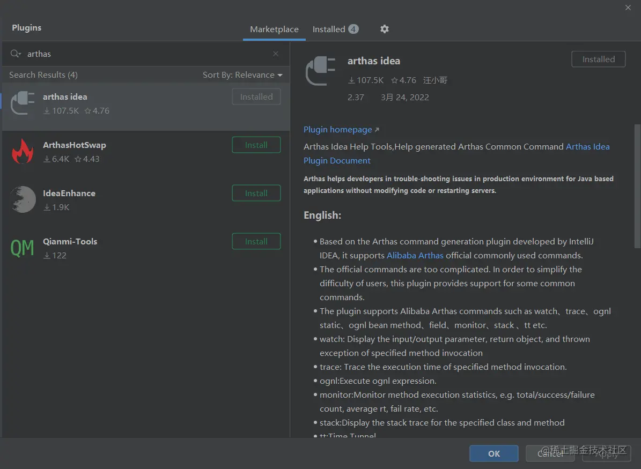This screenshot has height=469, width=641.
Task: Confirm with the OK button
Action: [494, 453]
